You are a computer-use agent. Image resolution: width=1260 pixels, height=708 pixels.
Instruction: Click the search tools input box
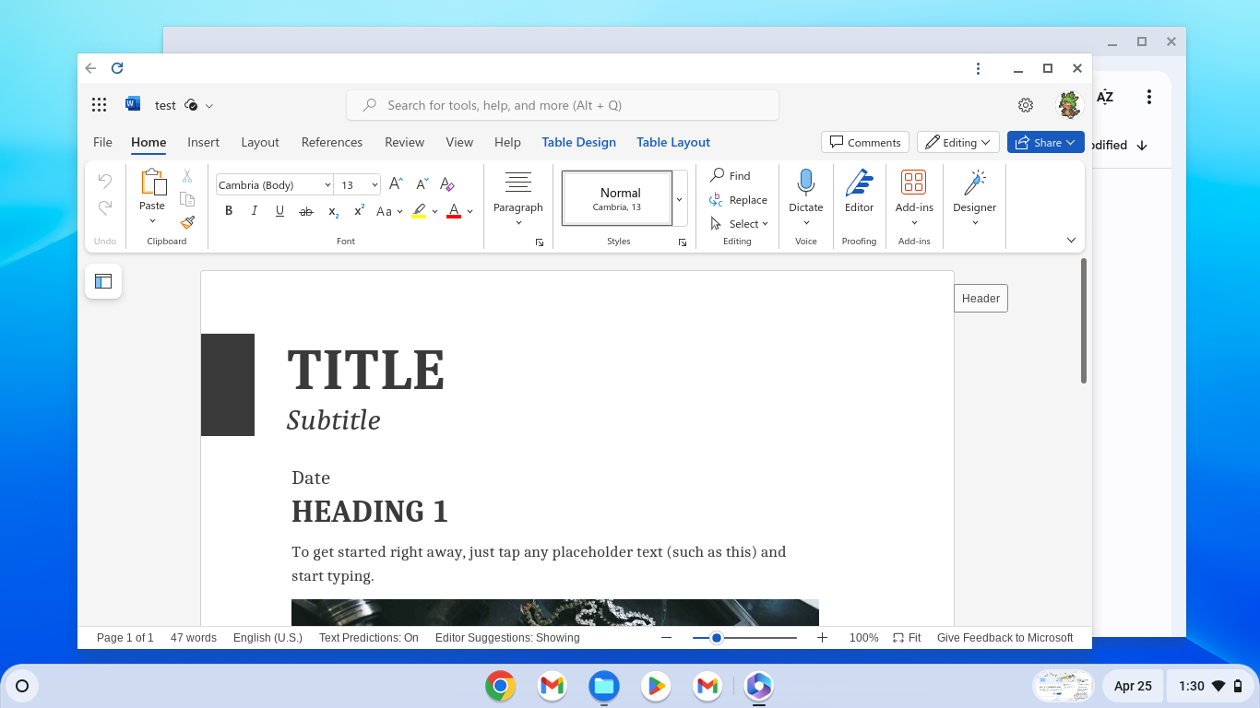(x=563, y=105)
